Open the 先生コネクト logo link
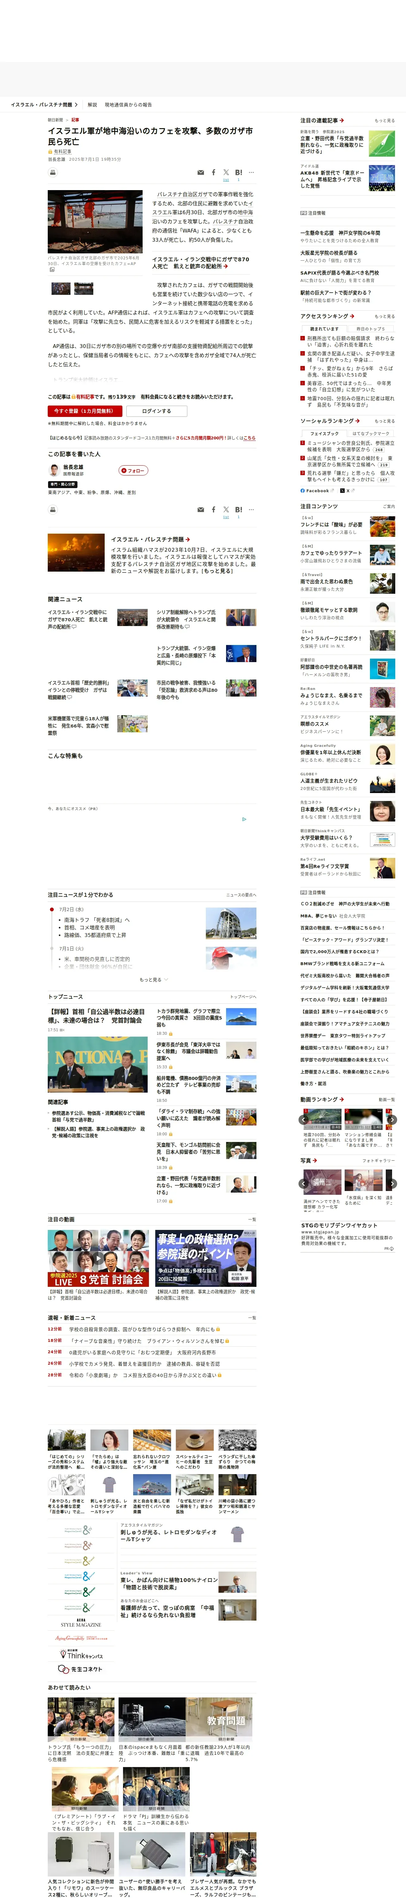Screen dimensions: 406x1898 81,1669
